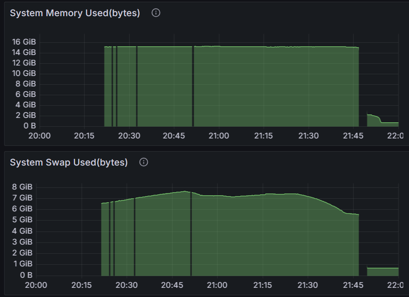Viewport: 409px width, 297px height.
Task: Click the 21:15 time label on swap chart
Action: pos(262,285)
